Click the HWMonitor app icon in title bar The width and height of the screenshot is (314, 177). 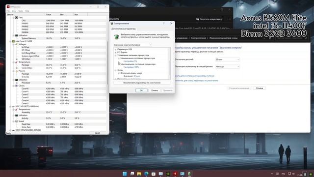coord(8,7)
